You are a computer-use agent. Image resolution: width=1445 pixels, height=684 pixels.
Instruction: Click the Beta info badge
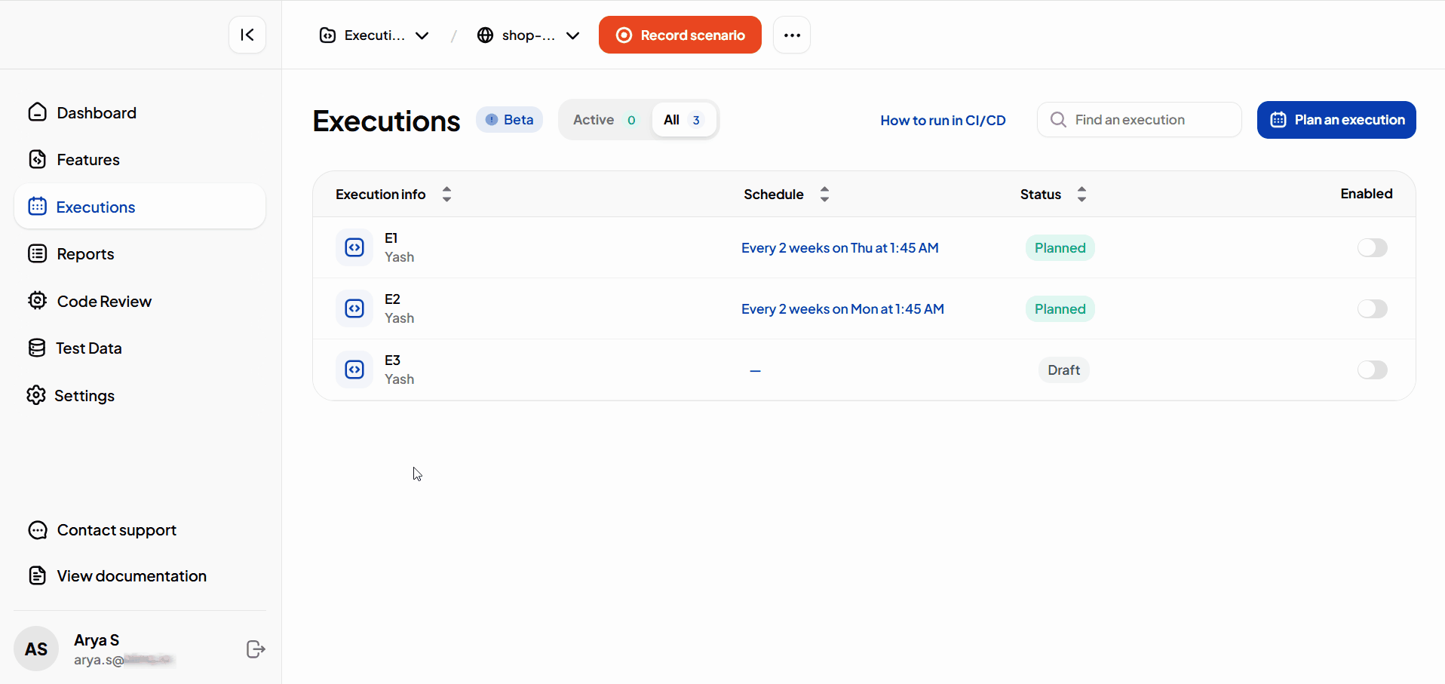(x=509, y=120)
